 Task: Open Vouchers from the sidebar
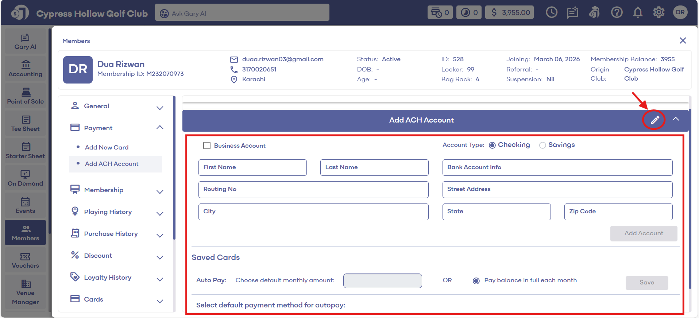tap(26, 260)
